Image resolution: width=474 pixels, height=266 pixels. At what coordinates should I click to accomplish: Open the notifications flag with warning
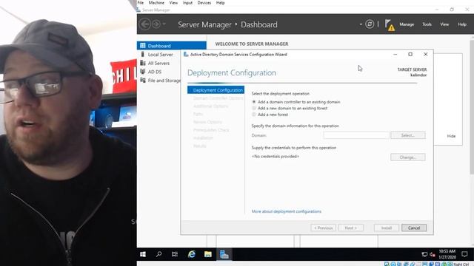pyautogui.click(x=390, y=25)
